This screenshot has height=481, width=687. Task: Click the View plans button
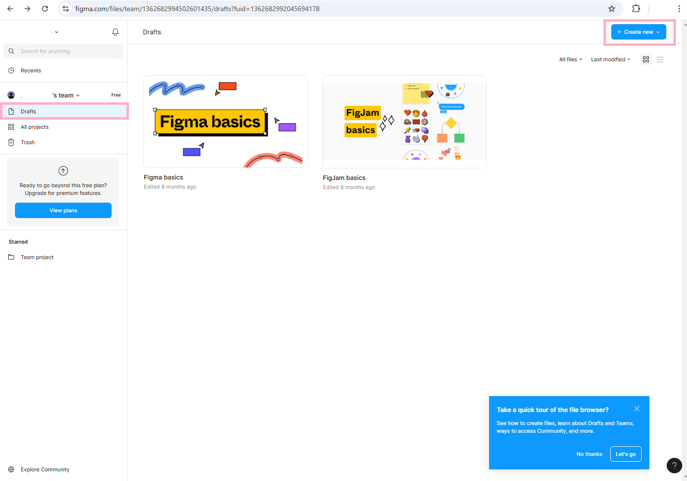[x=63, y=210]
